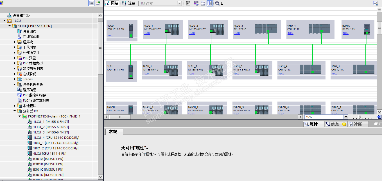
Task: Switch to the 诊断 inspector tab
Action: coord(358,124)
